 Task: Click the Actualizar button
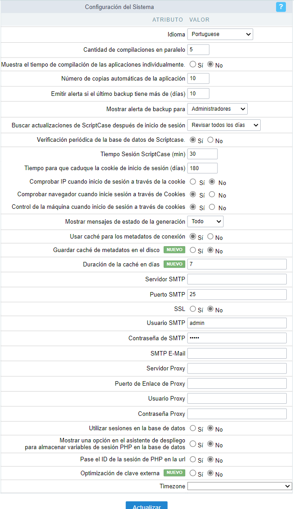(x=147, y=506)
